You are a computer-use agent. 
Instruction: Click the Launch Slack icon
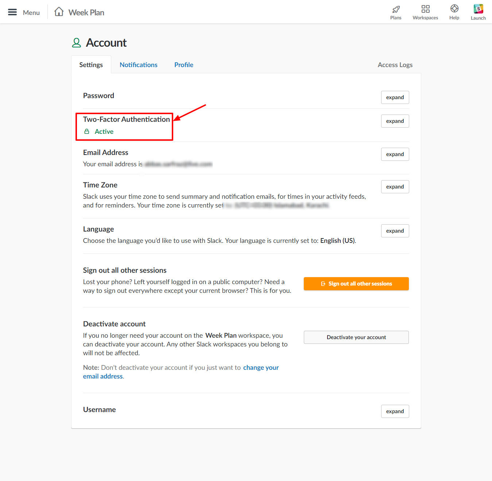click(x=478, y=9)
